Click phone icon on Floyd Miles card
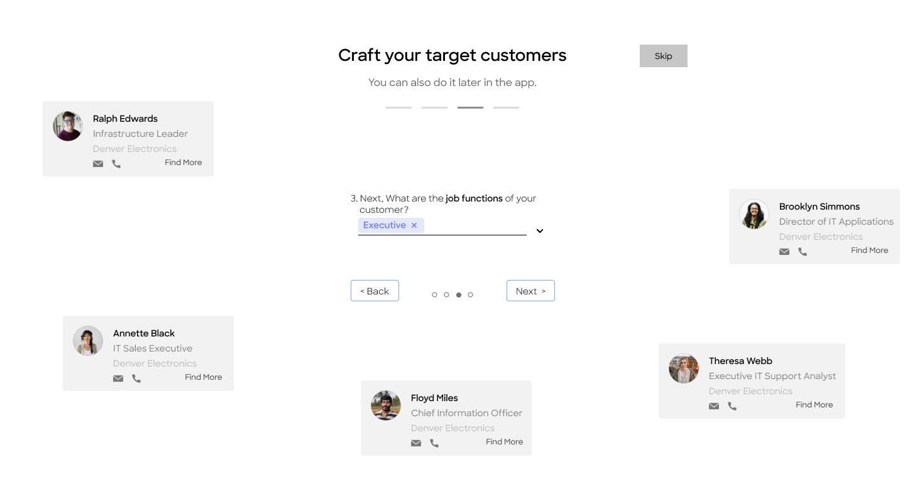Image resolution: width=905 pixels, height=494 pixels. (x=434, y=443)
